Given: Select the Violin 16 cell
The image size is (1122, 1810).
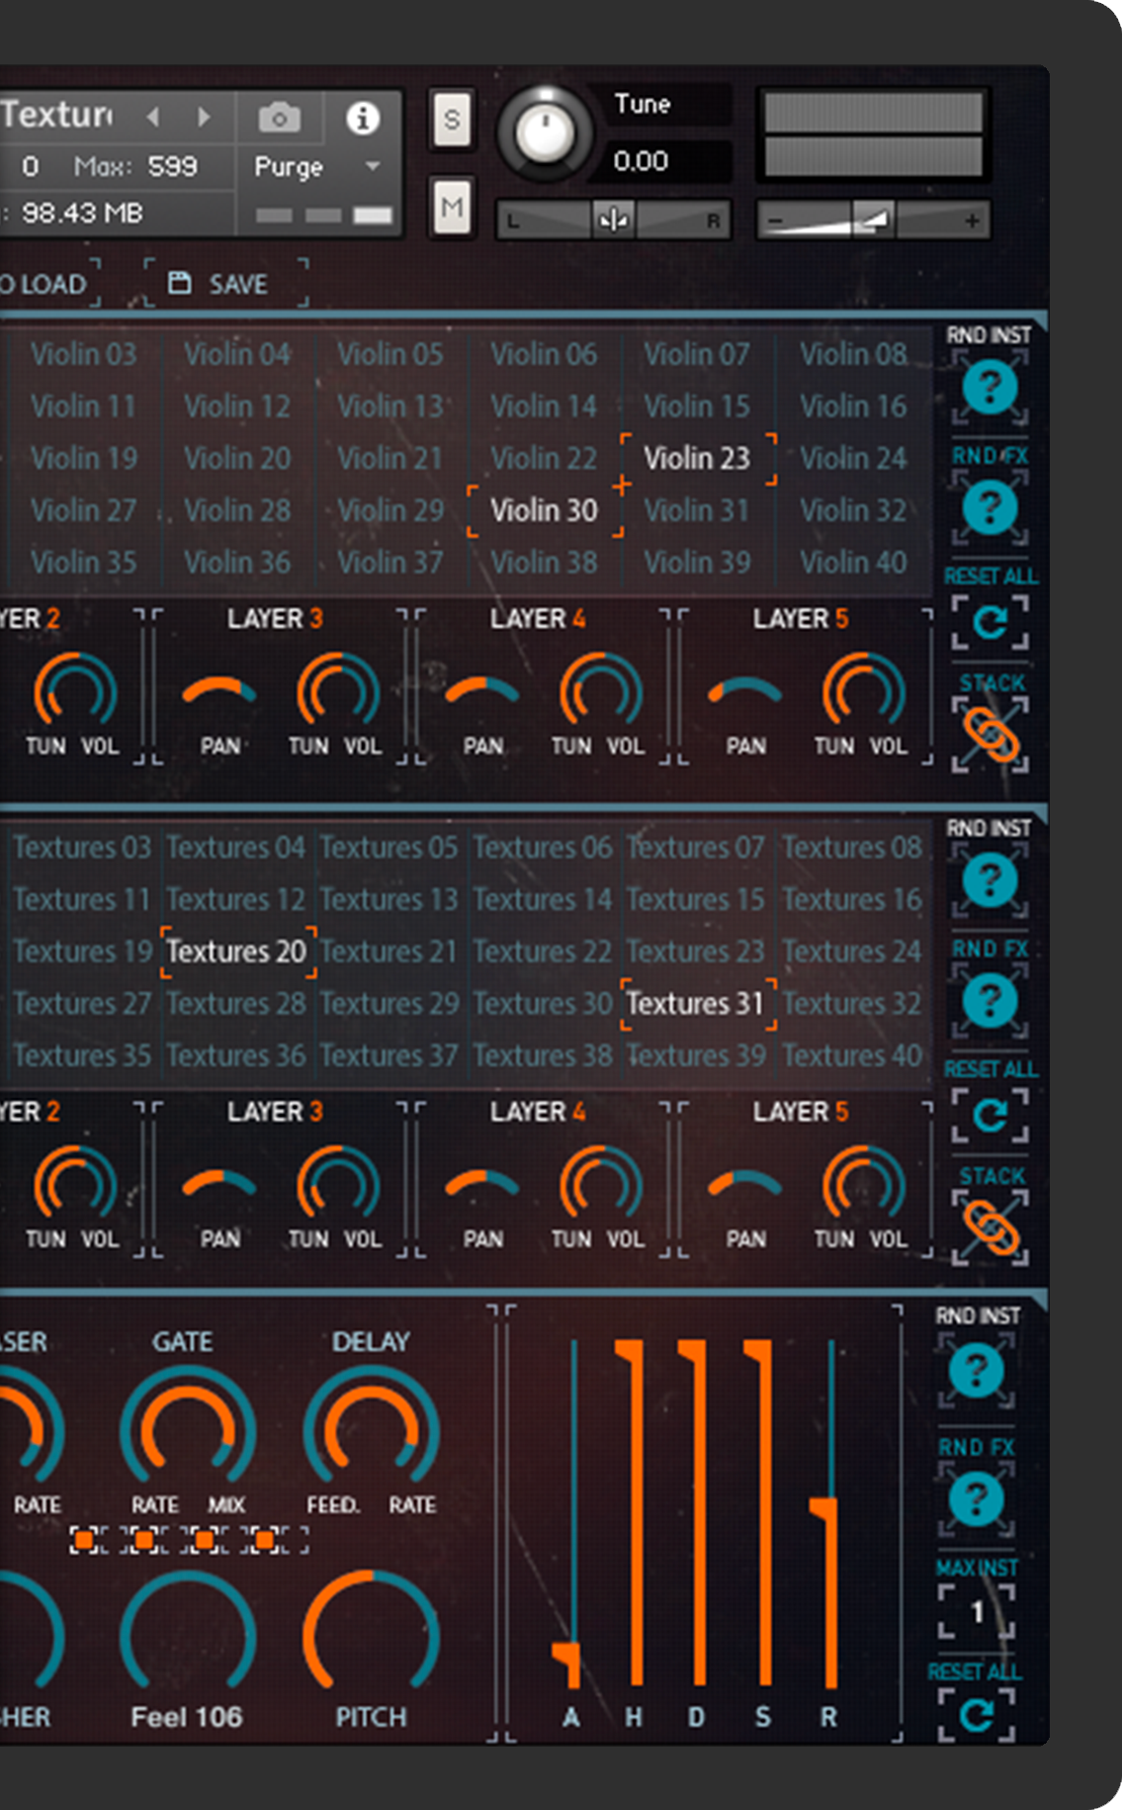Looking at the screenshot, I should [853, 407].
